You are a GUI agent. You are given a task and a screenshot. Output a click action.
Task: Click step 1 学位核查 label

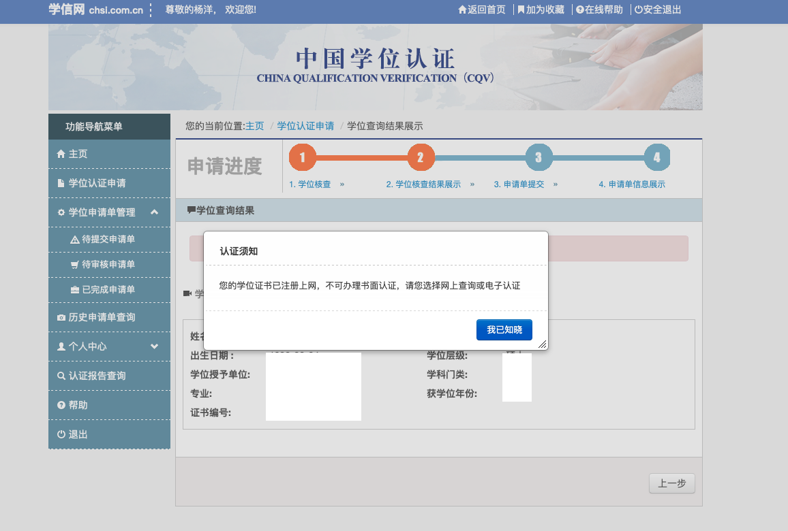click(x=310, y=184)
